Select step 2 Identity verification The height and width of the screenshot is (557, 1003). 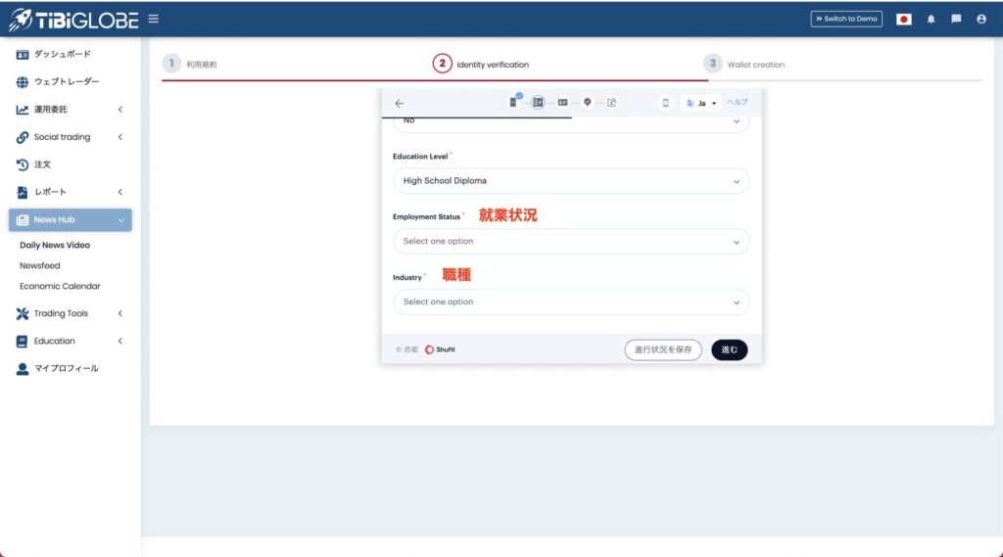tap(481, 64)
